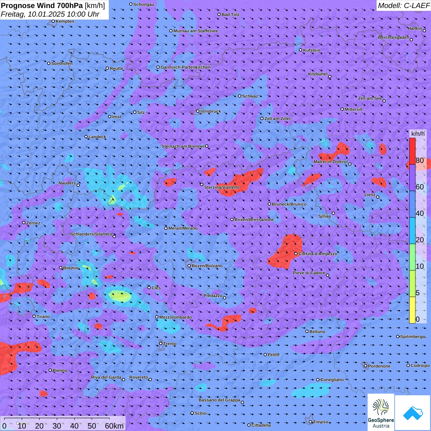This screenshot has height=431, width=431.
Task: Click the 'Sterzing/Vipiteno' label
Action: (222, 187)
